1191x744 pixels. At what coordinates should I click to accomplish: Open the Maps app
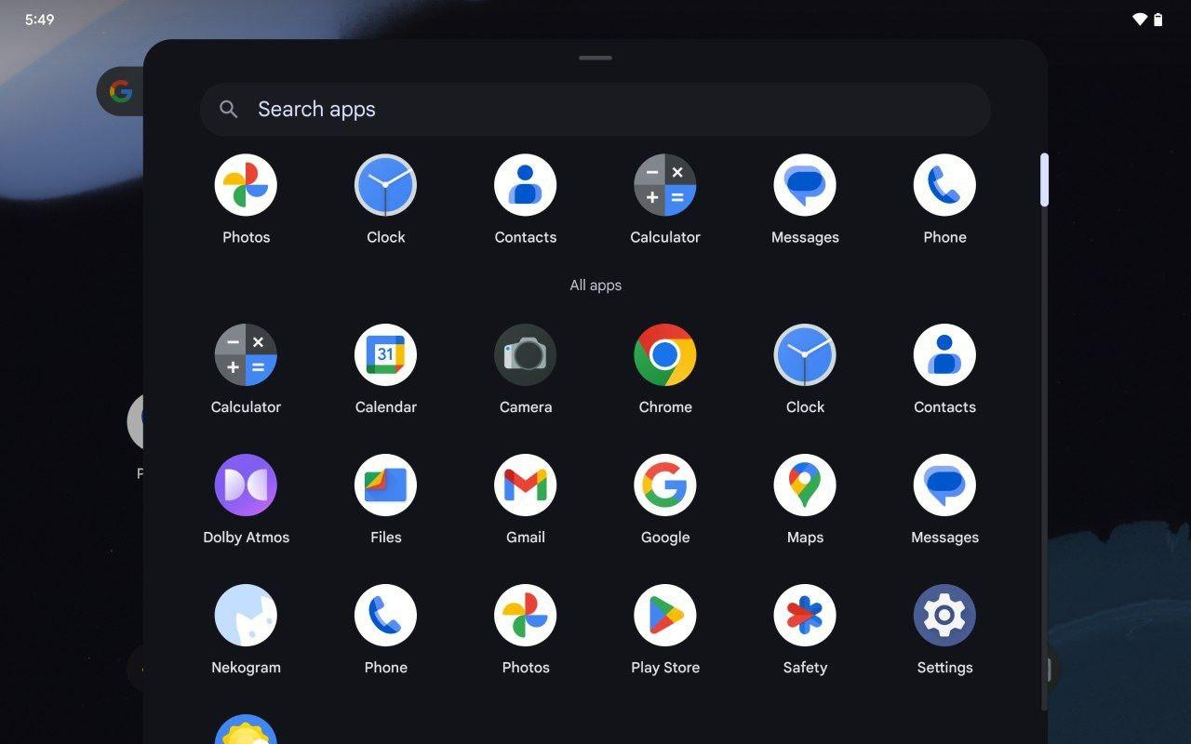(x=805, y=485)
